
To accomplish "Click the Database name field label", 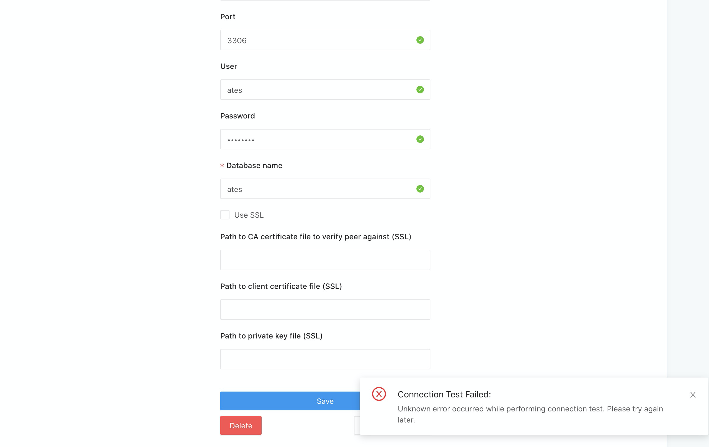I will click(x=254, y=165).
